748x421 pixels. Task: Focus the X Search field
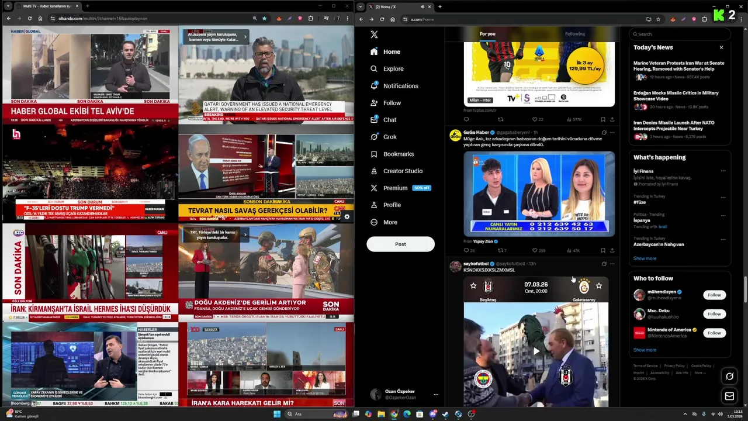click(680, 34)
